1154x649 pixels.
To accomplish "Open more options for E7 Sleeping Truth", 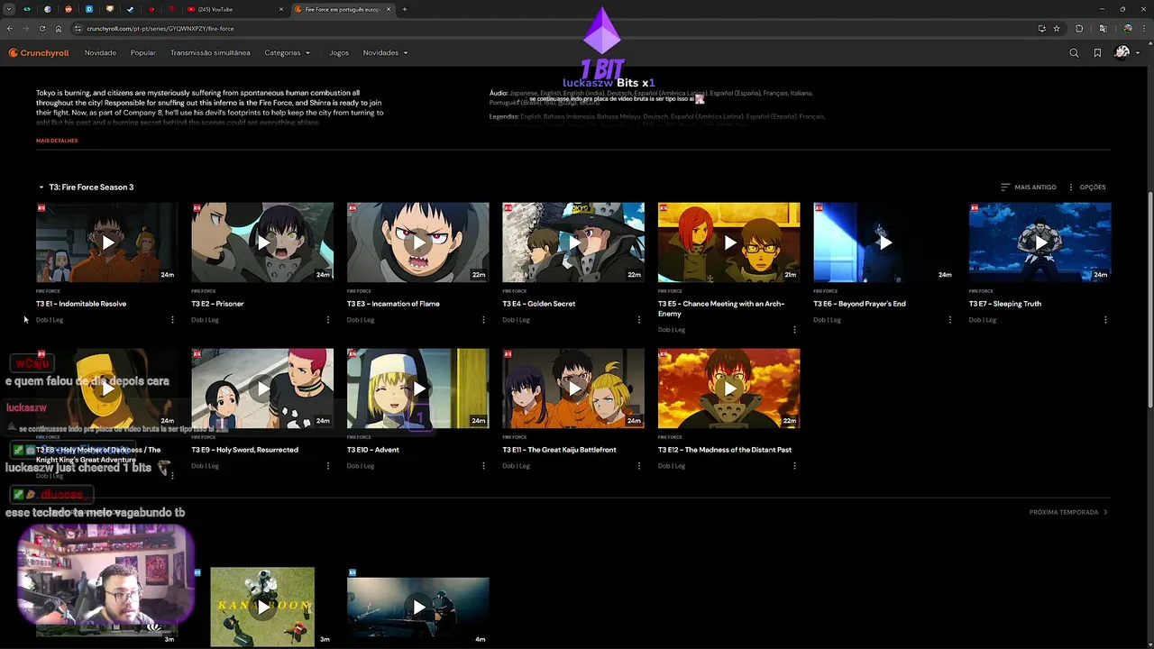I will [1105, 320].
